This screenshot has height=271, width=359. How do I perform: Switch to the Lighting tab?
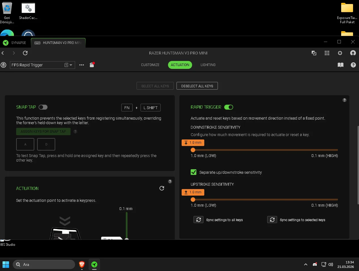coord(208,65)
